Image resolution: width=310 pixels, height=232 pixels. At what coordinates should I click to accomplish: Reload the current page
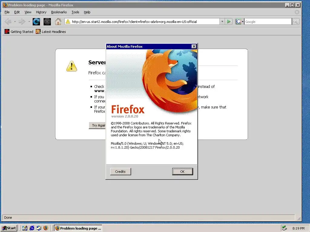[x=36, y=21]
